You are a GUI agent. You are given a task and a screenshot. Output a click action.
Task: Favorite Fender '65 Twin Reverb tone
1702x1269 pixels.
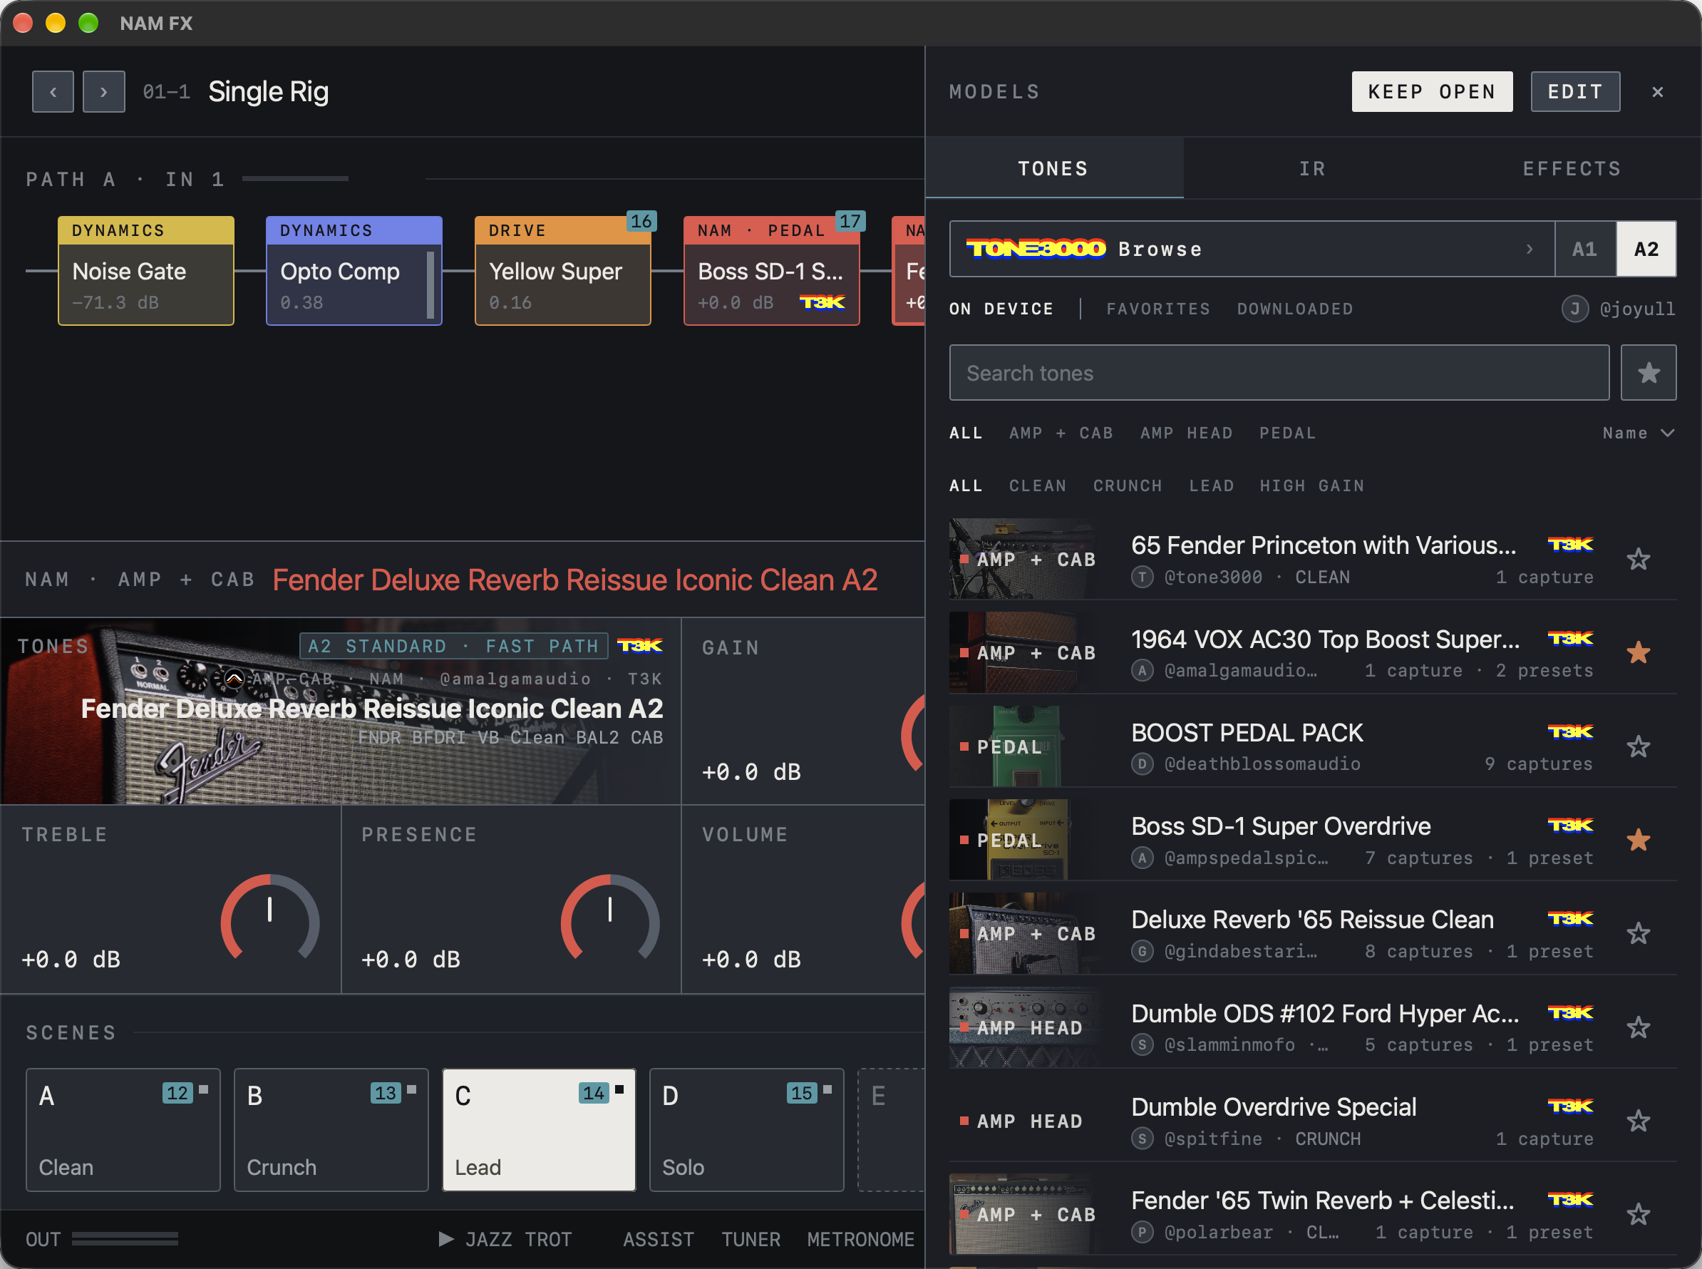point(1639,1216)
